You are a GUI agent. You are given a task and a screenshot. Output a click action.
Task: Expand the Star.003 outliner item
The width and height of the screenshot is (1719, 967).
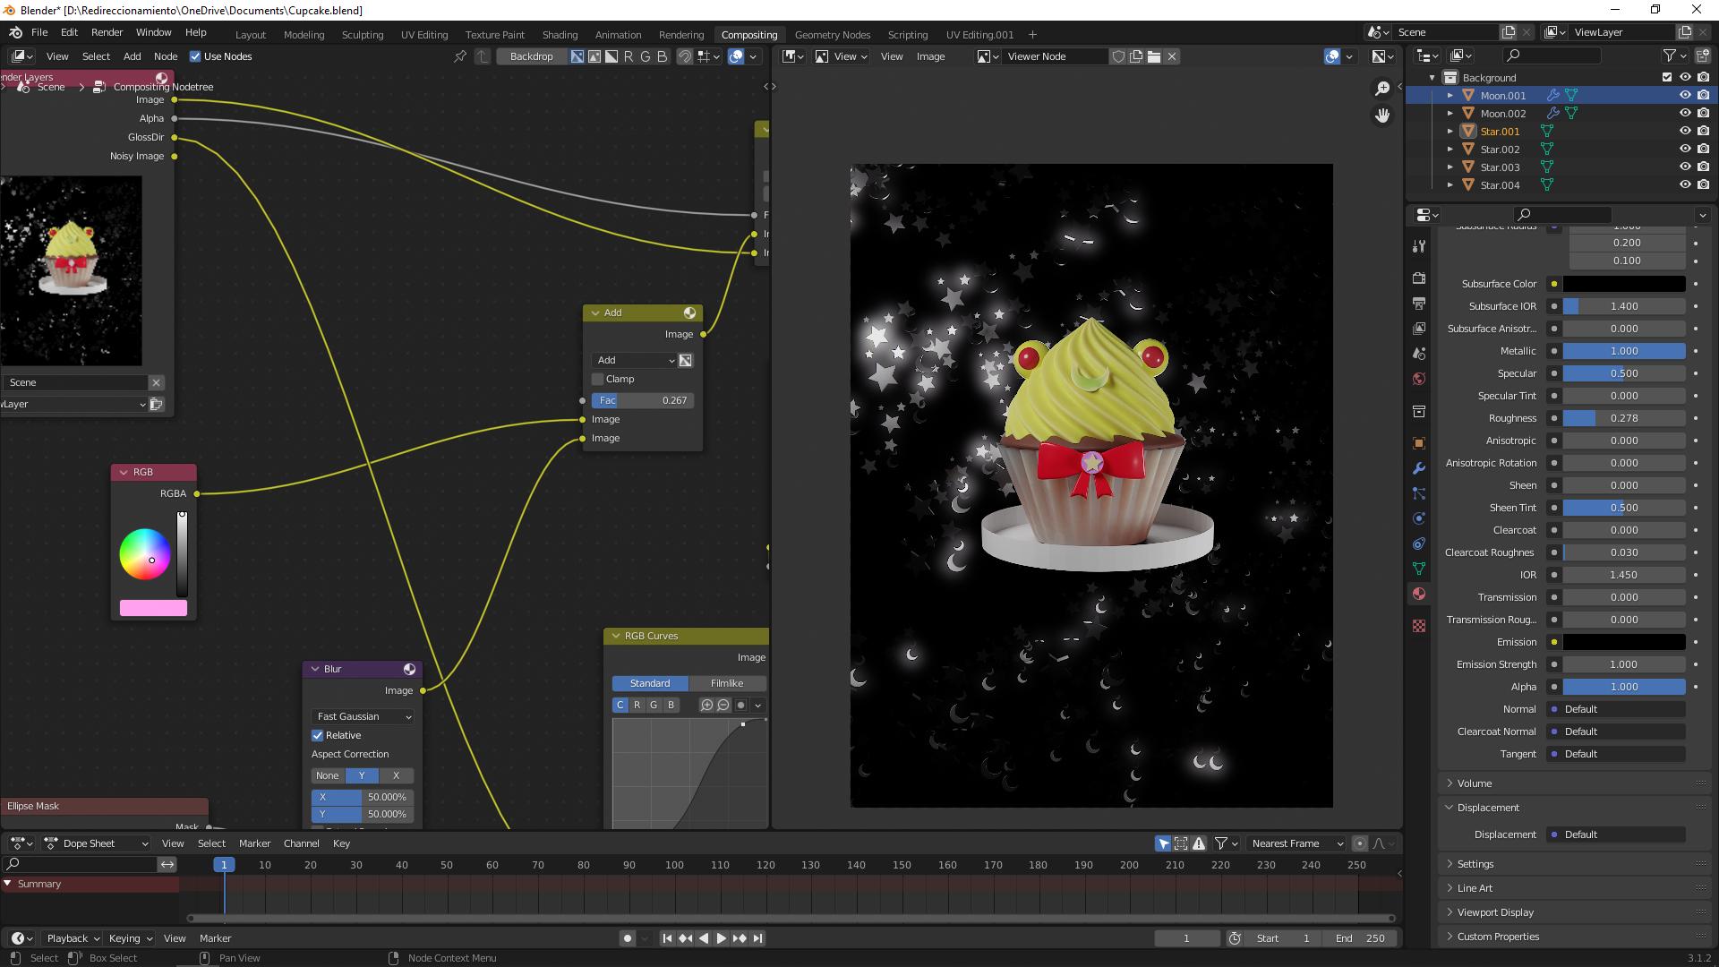coord(1450,167)
